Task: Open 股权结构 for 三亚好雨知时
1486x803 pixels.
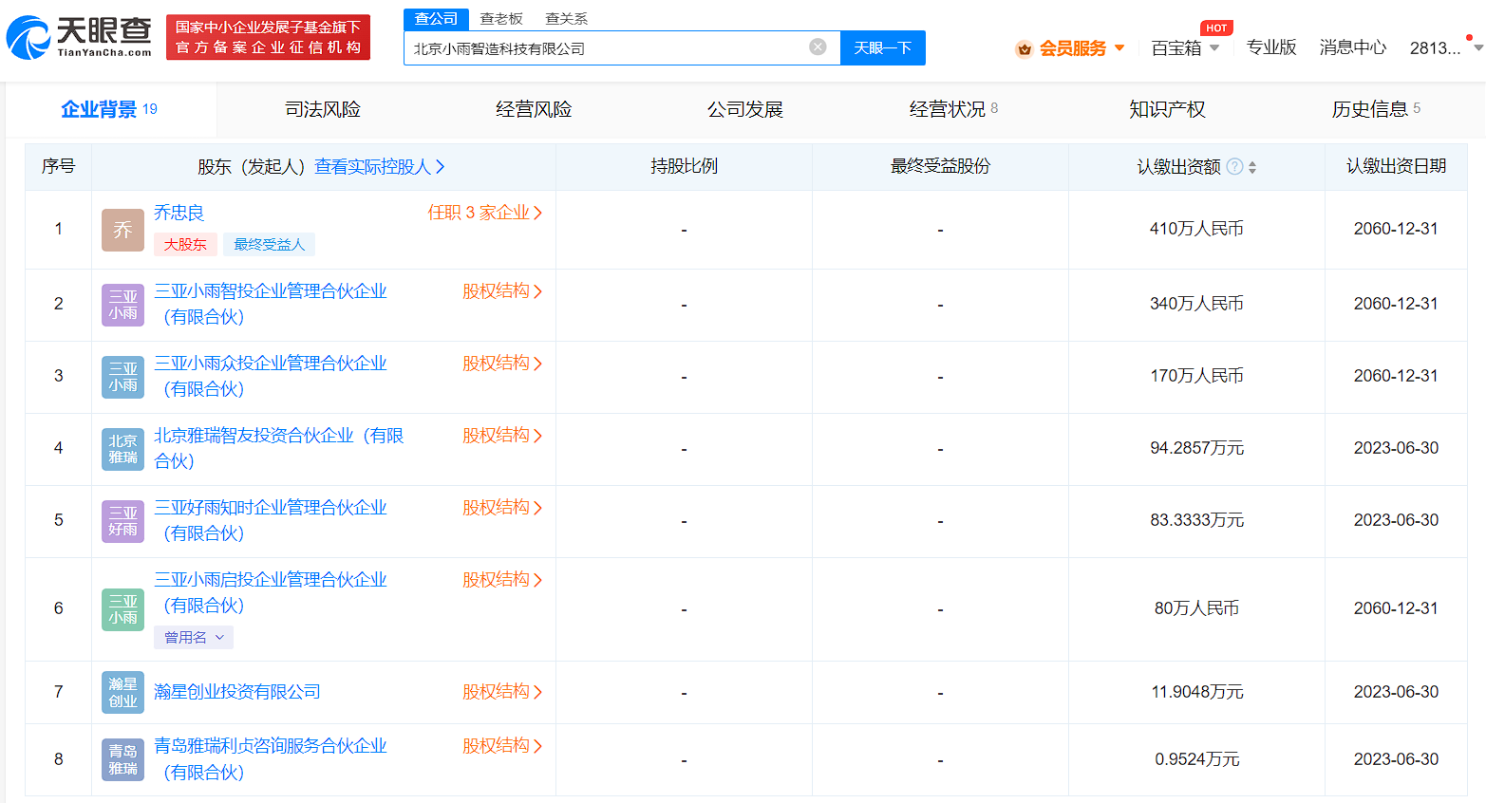Action: [502, 508]
